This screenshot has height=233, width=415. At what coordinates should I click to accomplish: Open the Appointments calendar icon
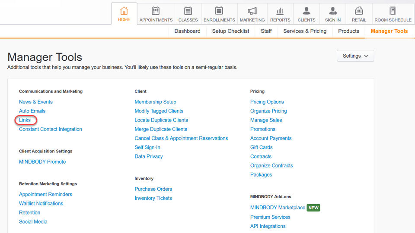pos(156,11)
